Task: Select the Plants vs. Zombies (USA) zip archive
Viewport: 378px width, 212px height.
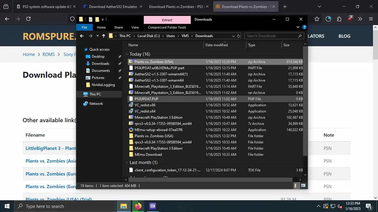Action: pos(216,62)
